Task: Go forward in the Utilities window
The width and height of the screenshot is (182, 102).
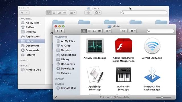Action: [62, 31]
